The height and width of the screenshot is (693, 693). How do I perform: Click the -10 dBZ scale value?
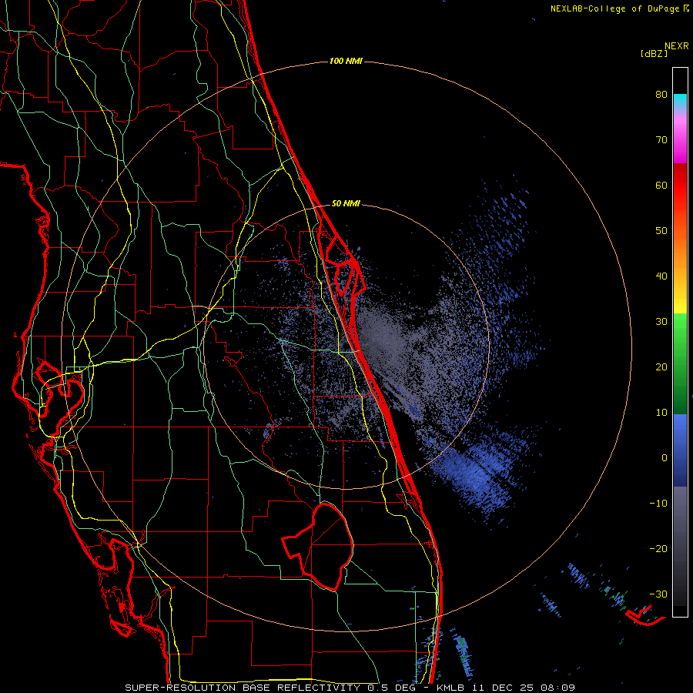[x=658, y=503]
